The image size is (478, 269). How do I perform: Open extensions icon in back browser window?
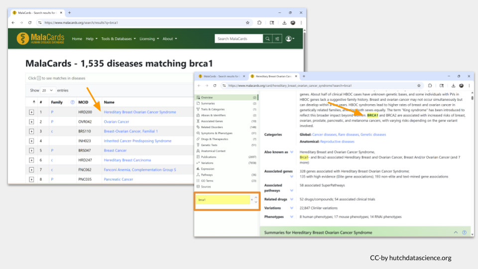tap(259, 22)
